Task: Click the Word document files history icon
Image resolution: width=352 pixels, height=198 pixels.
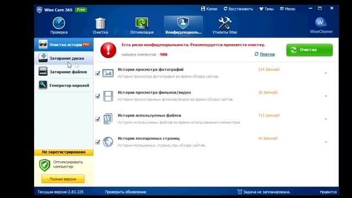Action: [108, 119]
